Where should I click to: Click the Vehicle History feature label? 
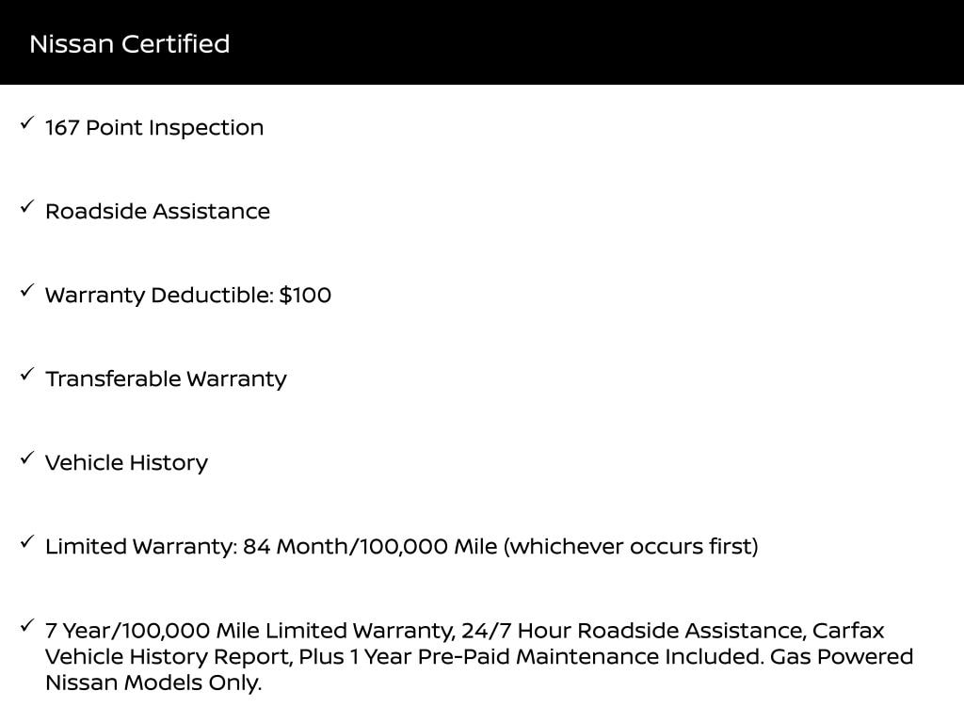point(126,463)
